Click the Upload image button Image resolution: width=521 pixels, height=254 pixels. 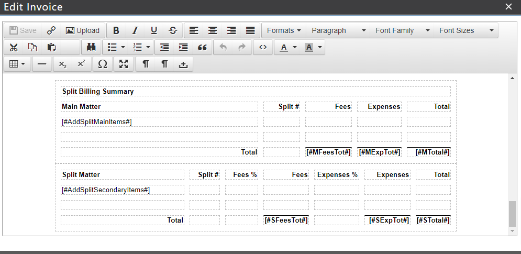pyautogui.click(x=83, y=30)
